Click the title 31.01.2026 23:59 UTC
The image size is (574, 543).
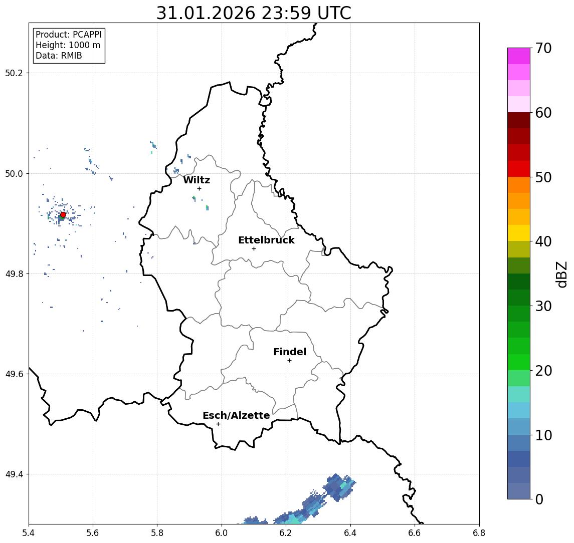(254, 13)
